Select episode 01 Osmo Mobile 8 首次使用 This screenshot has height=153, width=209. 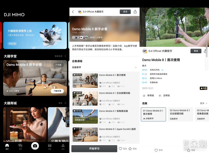click(x=154, y=114)
